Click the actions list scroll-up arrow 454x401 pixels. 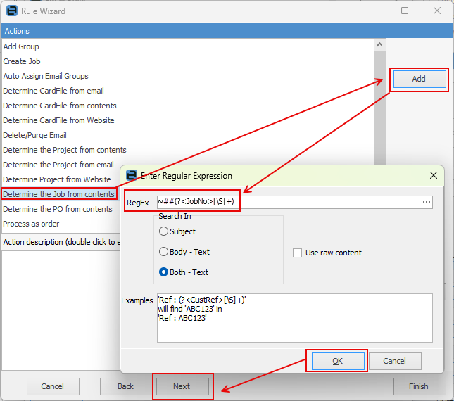pyautogui.click(x=379, y=44)
